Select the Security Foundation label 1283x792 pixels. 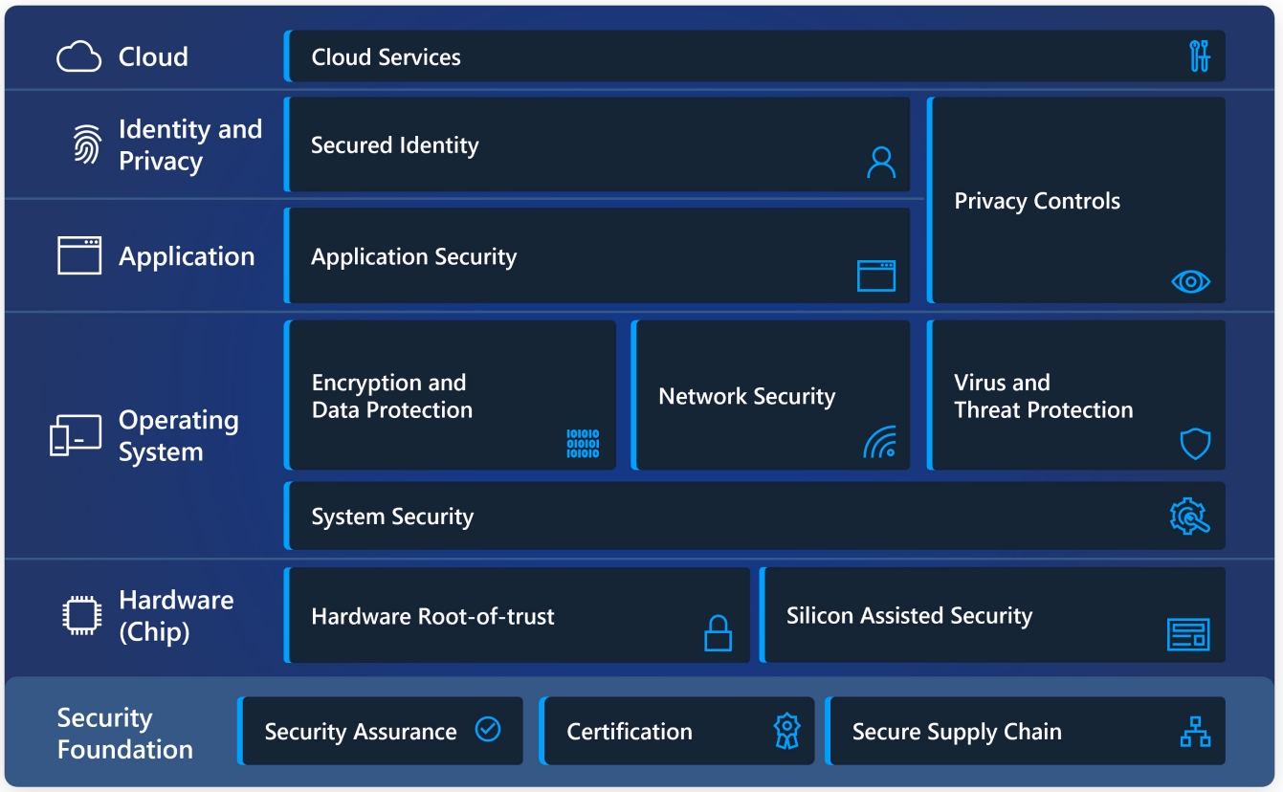click(x=124, y=734)
